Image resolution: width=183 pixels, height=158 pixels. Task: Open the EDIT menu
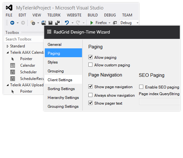(22, 15)
